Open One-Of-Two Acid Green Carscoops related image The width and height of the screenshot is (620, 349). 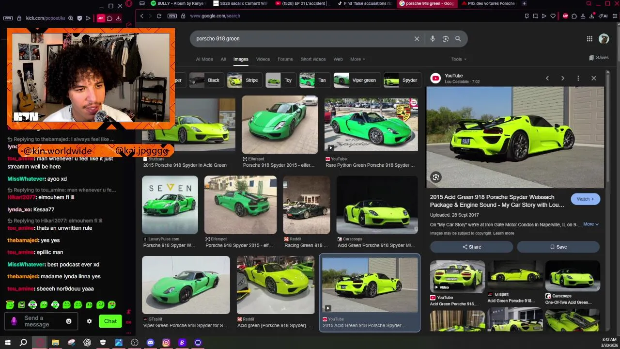pos(573,277)
